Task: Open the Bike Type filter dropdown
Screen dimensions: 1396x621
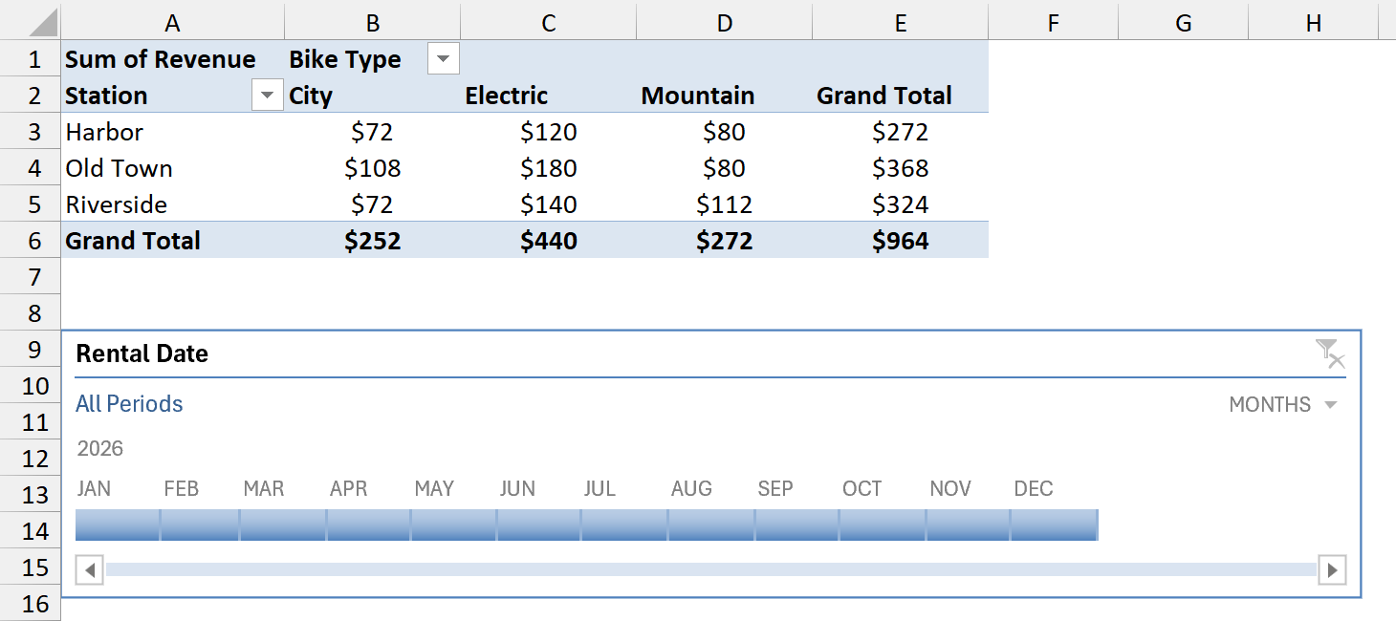Action: tap(443, 59)
